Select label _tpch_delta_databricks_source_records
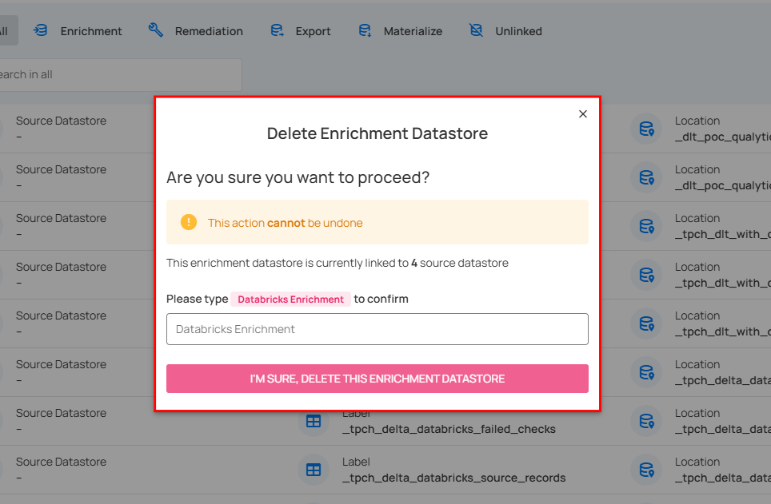Image resolution: width=771 pixels, height=504 pixels. point(453,478)
